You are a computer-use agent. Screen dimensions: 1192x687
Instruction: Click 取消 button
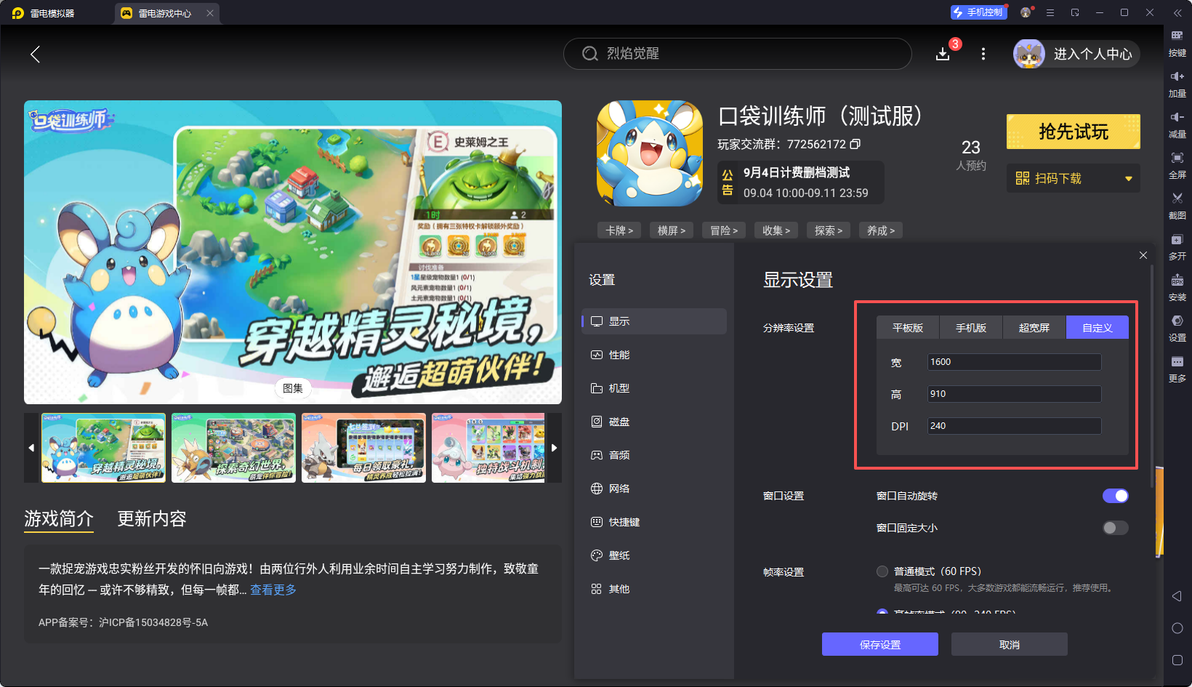[x=1010, y=645]
